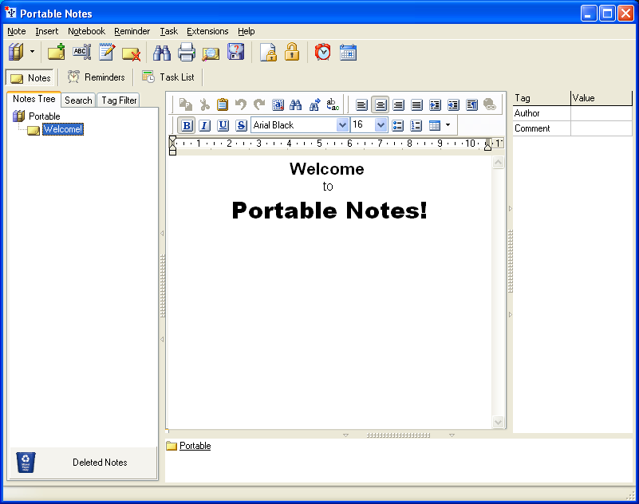Toggle Bold formatting
Viewport: 639px width, 504px height.
(187, 125)
